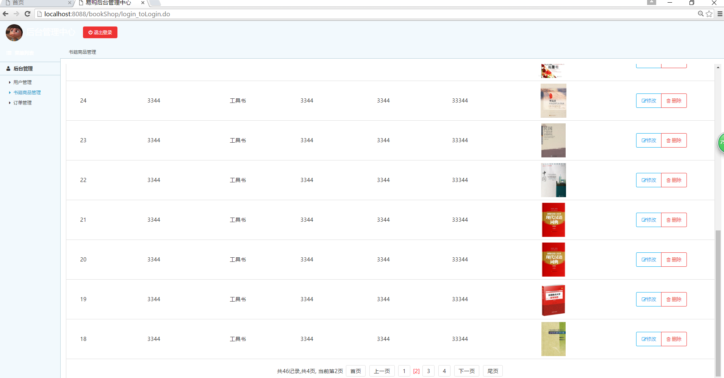Viewport: 724px width, 378px height.
Task: Jump to page 1
Action: [x=404, y=371]
